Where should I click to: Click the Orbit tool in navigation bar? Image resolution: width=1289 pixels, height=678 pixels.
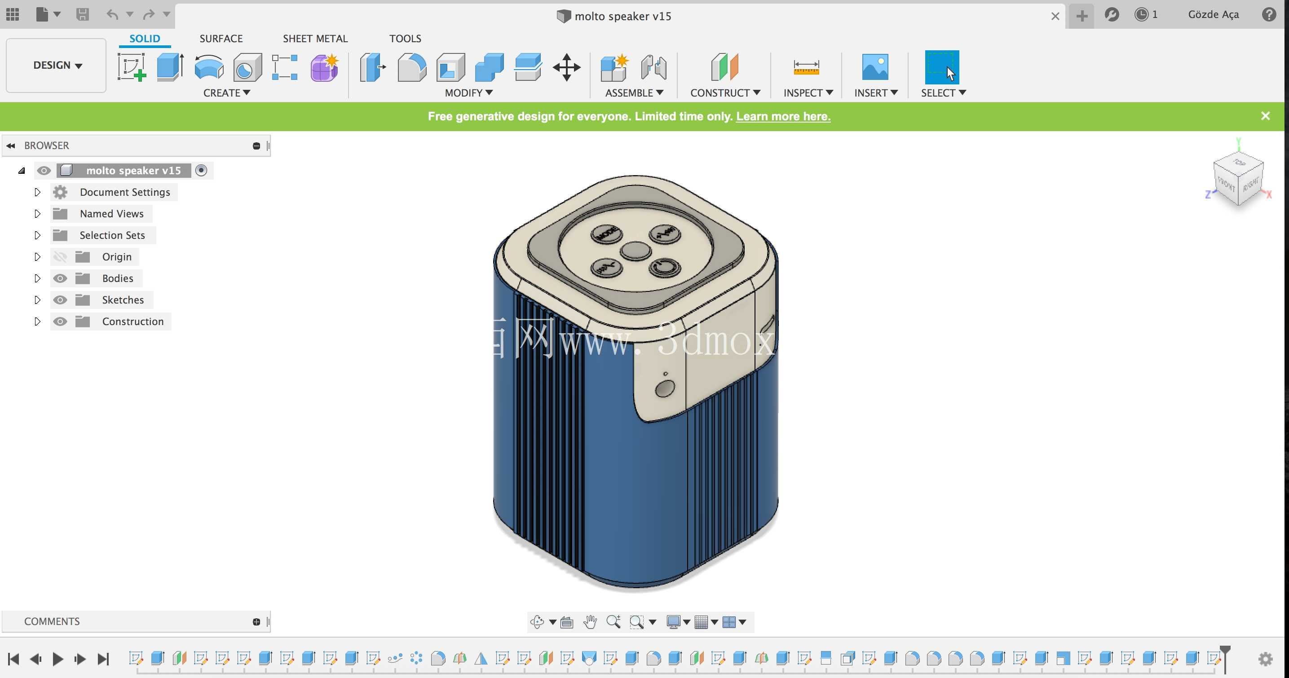(x=537, y=621)
